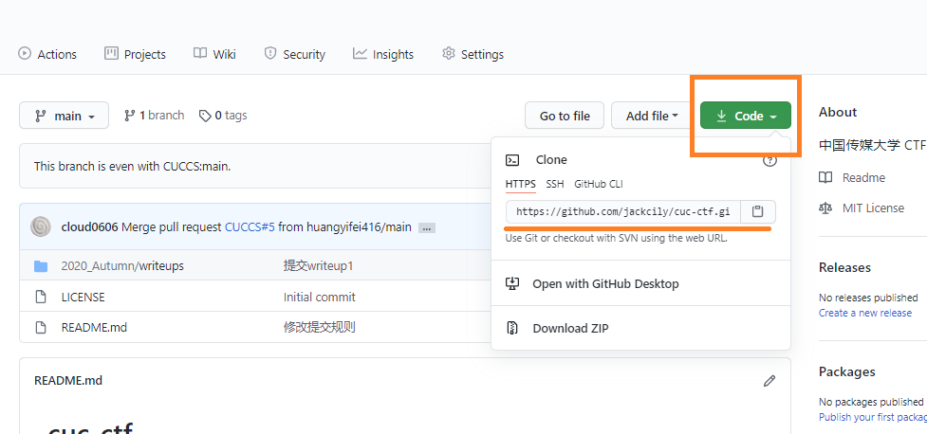
Task: Click the zip archive icon
Action: coord(512,328)
